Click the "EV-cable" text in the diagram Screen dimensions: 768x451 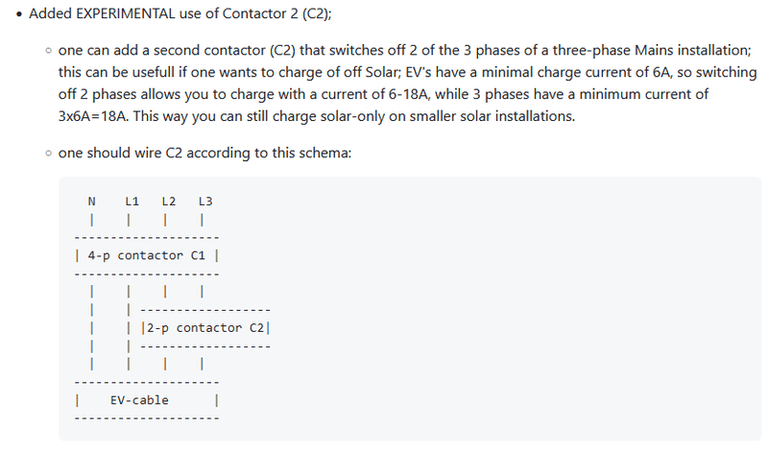point(139,399)
